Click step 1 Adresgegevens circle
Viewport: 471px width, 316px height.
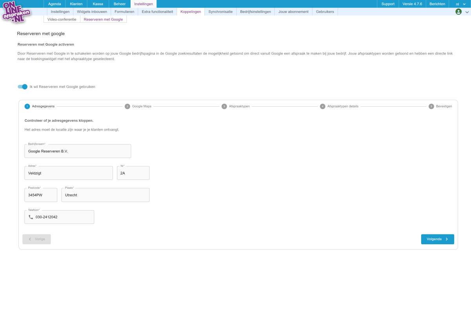pyautogui.click(x=27, y=106)
